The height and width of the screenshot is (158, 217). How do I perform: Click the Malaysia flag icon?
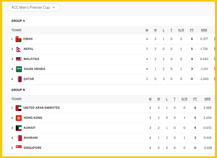click(19, 59)
